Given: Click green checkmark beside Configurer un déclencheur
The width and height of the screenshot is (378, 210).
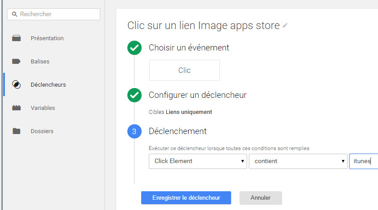Looking at the screenshot, I should click(x=134, y=95).
